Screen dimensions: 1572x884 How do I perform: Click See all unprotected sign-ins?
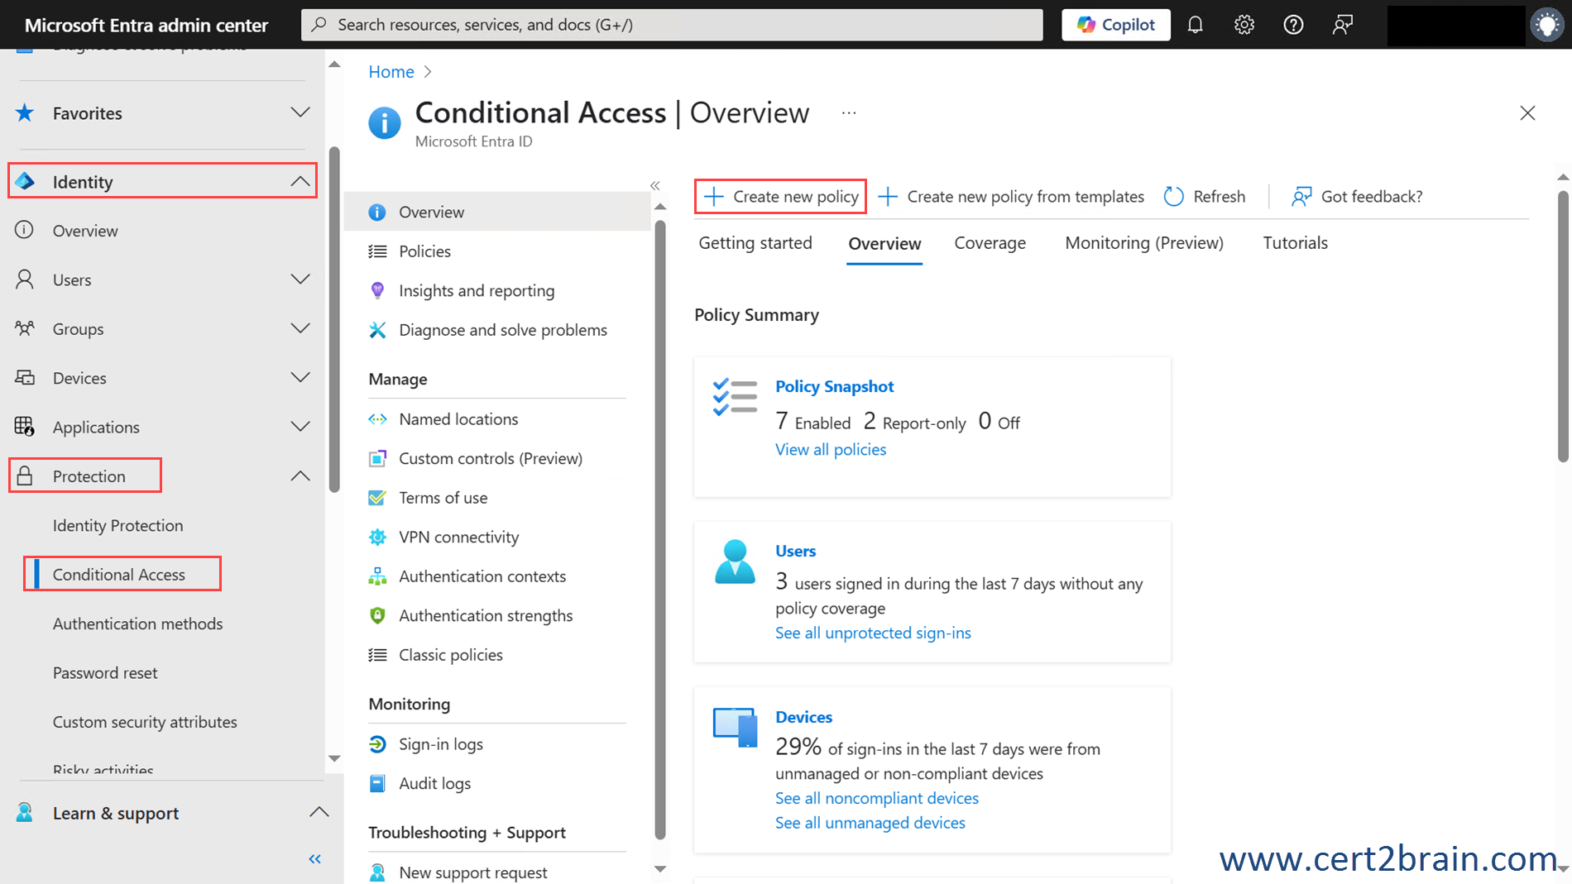pos(873,633)
